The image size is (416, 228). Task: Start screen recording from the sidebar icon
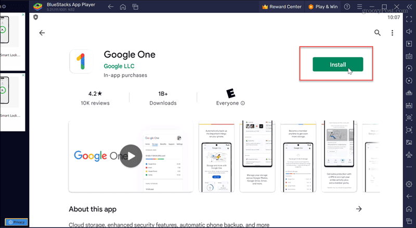pos(409,130)
